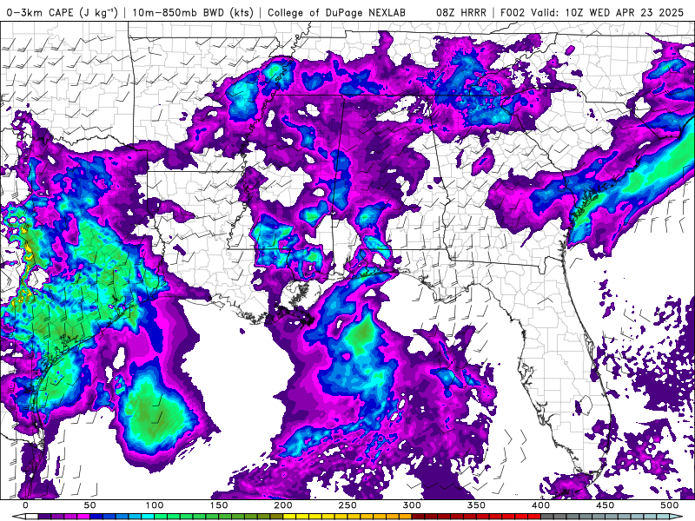Click the 'College of DuPage NEXLAB' credit
Image resolution: width=695 pixels, height=521 pixels.
point(336,12)
